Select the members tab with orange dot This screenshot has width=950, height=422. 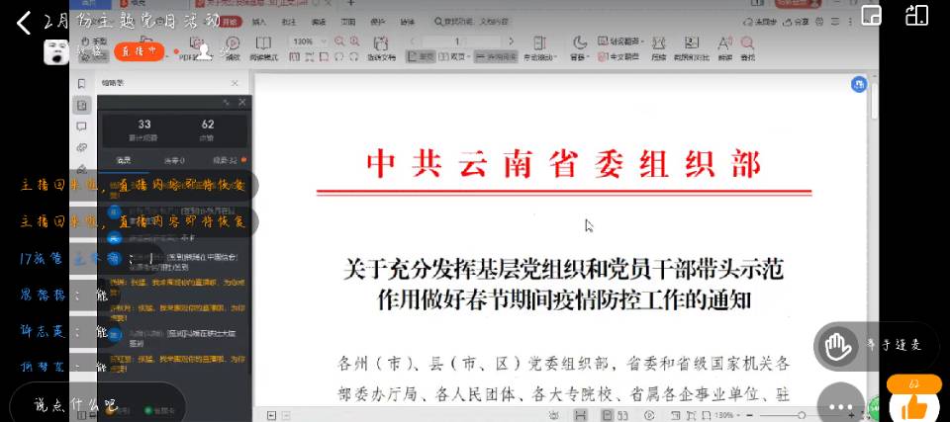tap(229, 160)
